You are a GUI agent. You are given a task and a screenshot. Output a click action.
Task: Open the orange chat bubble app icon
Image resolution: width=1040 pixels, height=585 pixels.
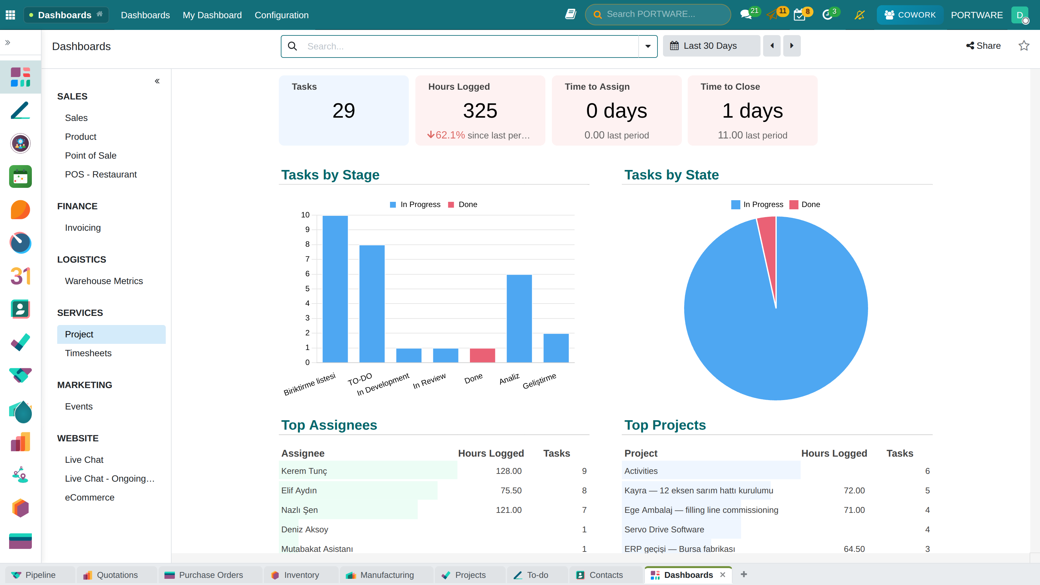[x=20, y=210]
